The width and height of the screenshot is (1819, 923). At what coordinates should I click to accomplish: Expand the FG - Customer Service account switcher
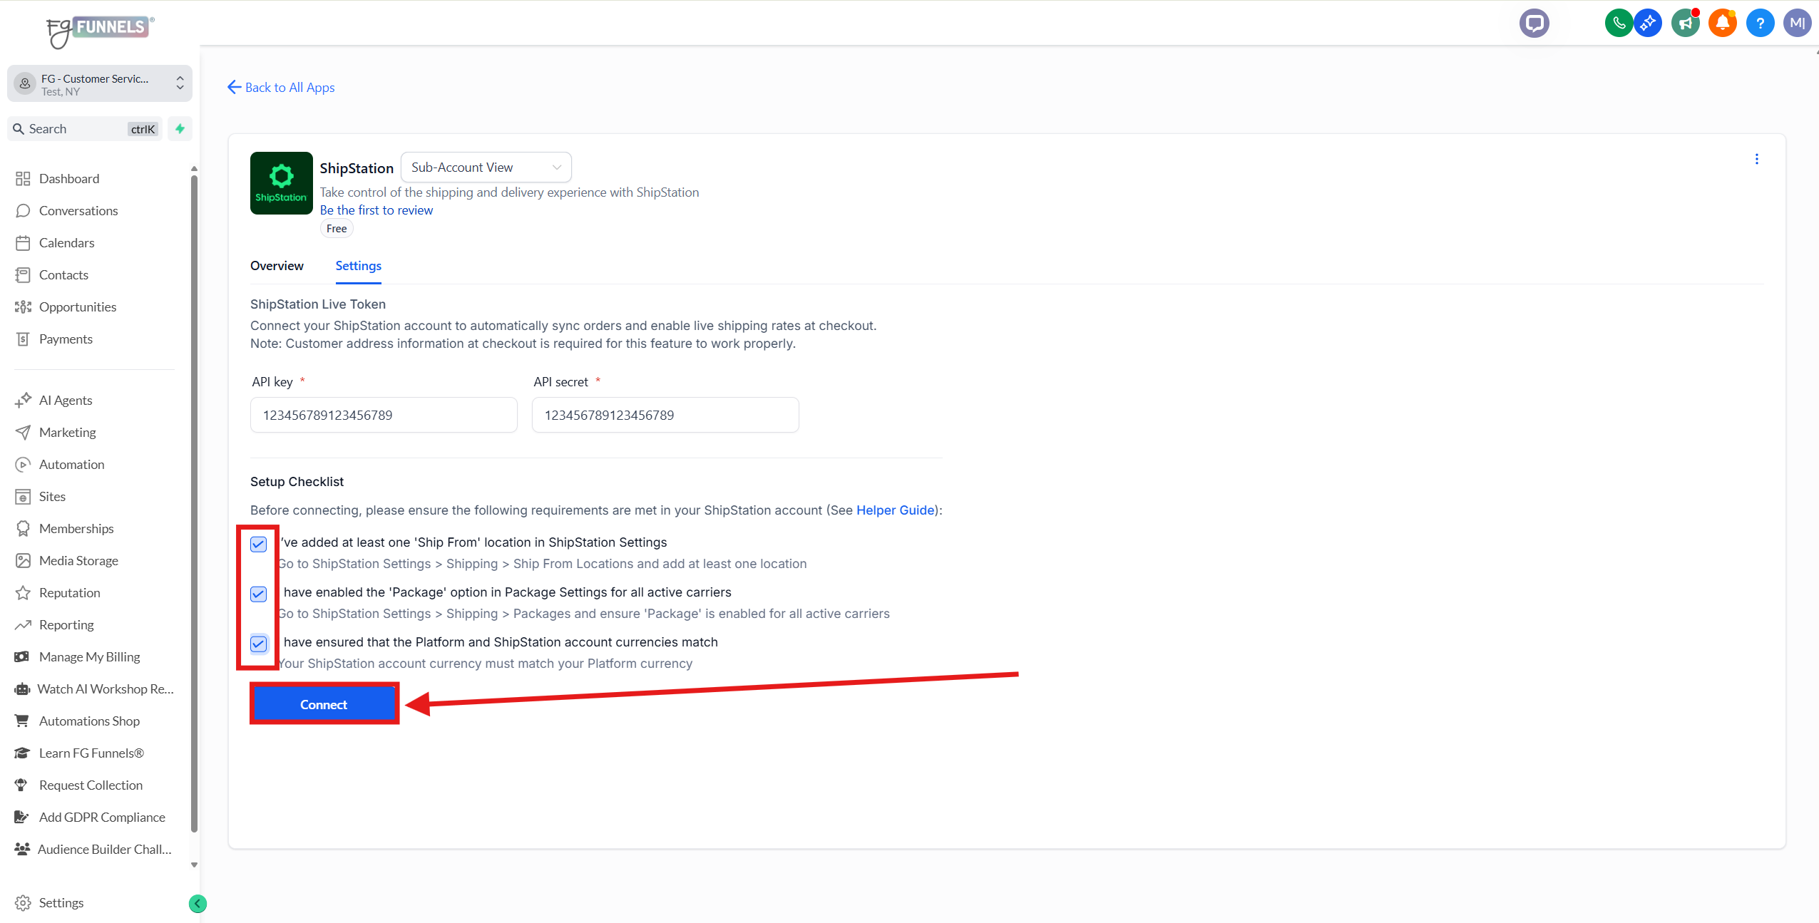click(x=100, y=84)
